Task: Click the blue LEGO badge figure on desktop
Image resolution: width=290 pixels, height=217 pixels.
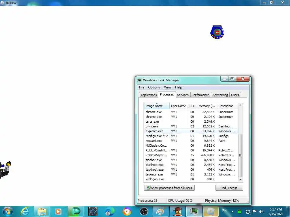Action: click(x=217, y=32)
